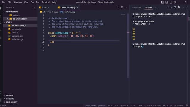The width and height of the screenshot is (190, 107).
Task: Open the Edit menu
Action: point(9,2)
